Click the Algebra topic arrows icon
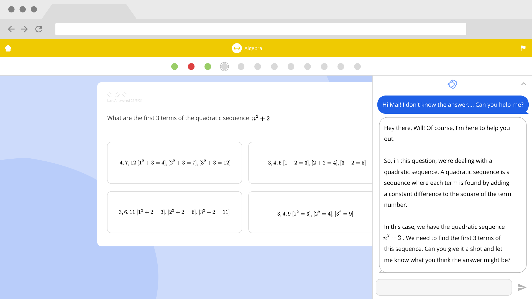Screen dimensions: 532x299 coord(237,48)
